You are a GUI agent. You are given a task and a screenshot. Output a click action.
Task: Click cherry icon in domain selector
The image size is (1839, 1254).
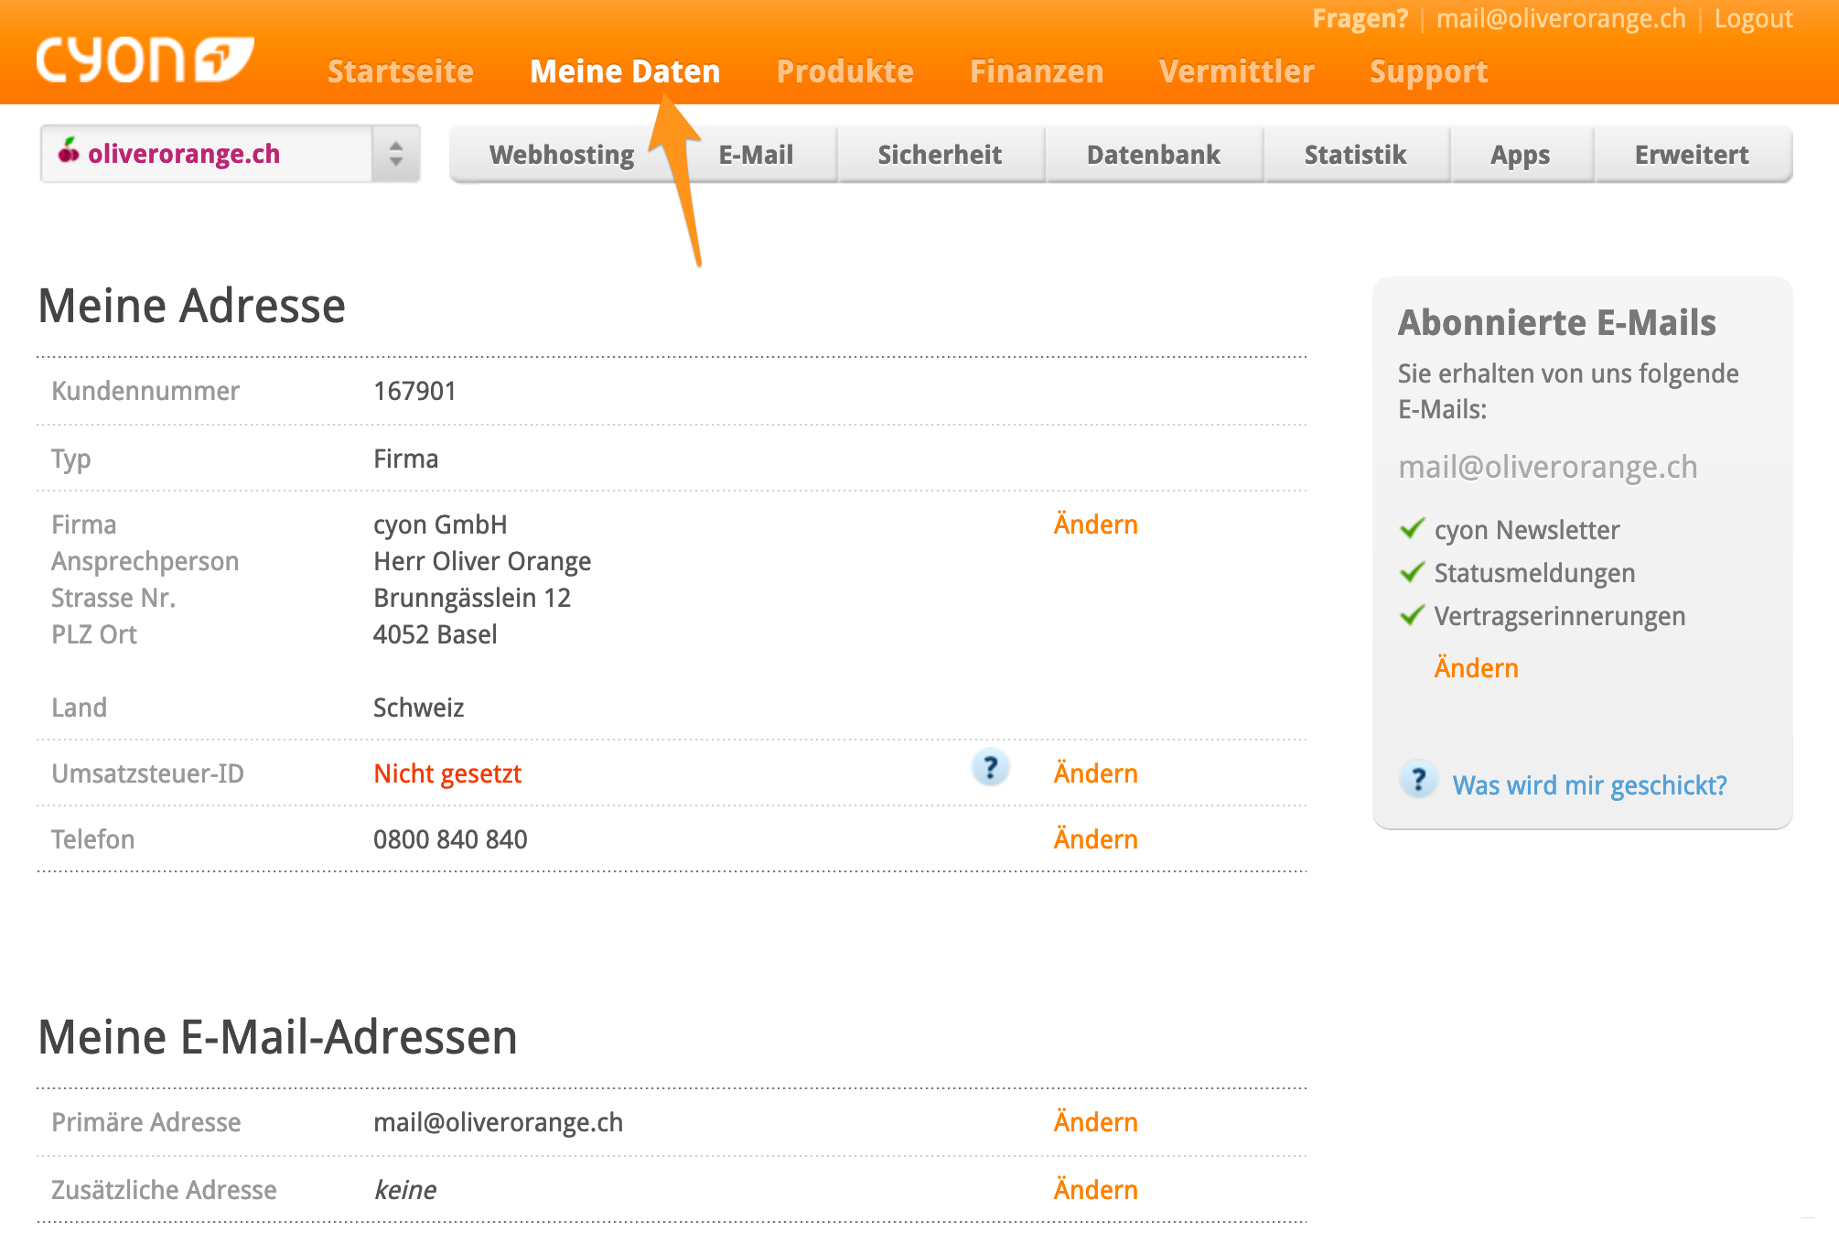point(69,151)
